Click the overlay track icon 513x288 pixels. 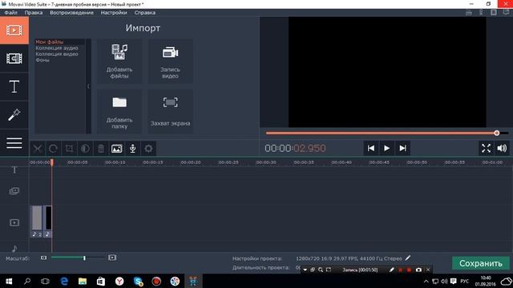(x=14, y=190)
